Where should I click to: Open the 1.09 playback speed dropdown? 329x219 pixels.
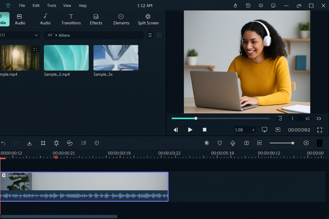click(x=245, y=130)
